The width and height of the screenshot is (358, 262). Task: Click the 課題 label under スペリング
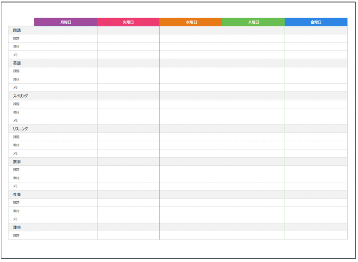(16, 104)
